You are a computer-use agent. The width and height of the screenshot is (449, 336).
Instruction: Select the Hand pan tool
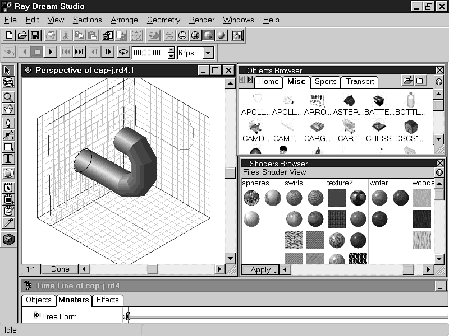tap(8, 108)
